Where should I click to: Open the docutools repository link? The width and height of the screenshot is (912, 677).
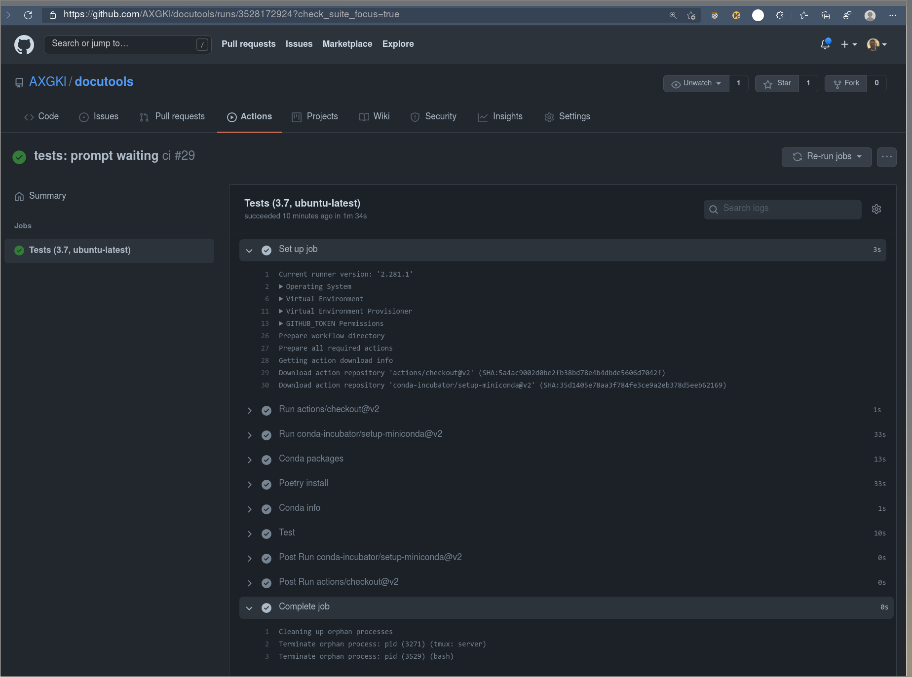tap(104, 82)
